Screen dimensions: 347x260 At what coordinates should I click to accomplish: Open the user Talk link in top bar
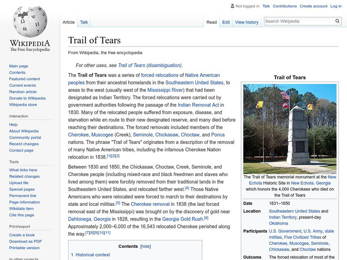pyautogui.click(x=266, y=6)
